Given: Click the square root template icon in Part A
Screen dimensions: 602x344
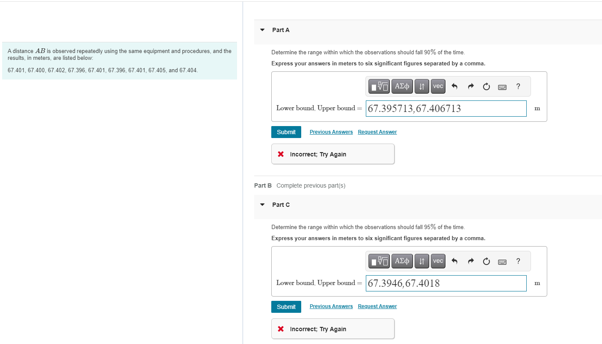Looking at the screenshot, I should point(379,86).
